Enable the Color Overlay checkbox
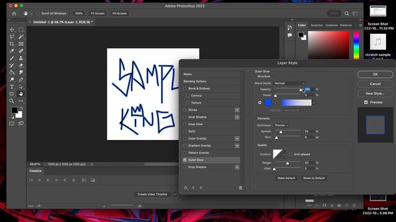Image resolution: width=396 pixels, height=222 pixels. [x=185, y=138]
